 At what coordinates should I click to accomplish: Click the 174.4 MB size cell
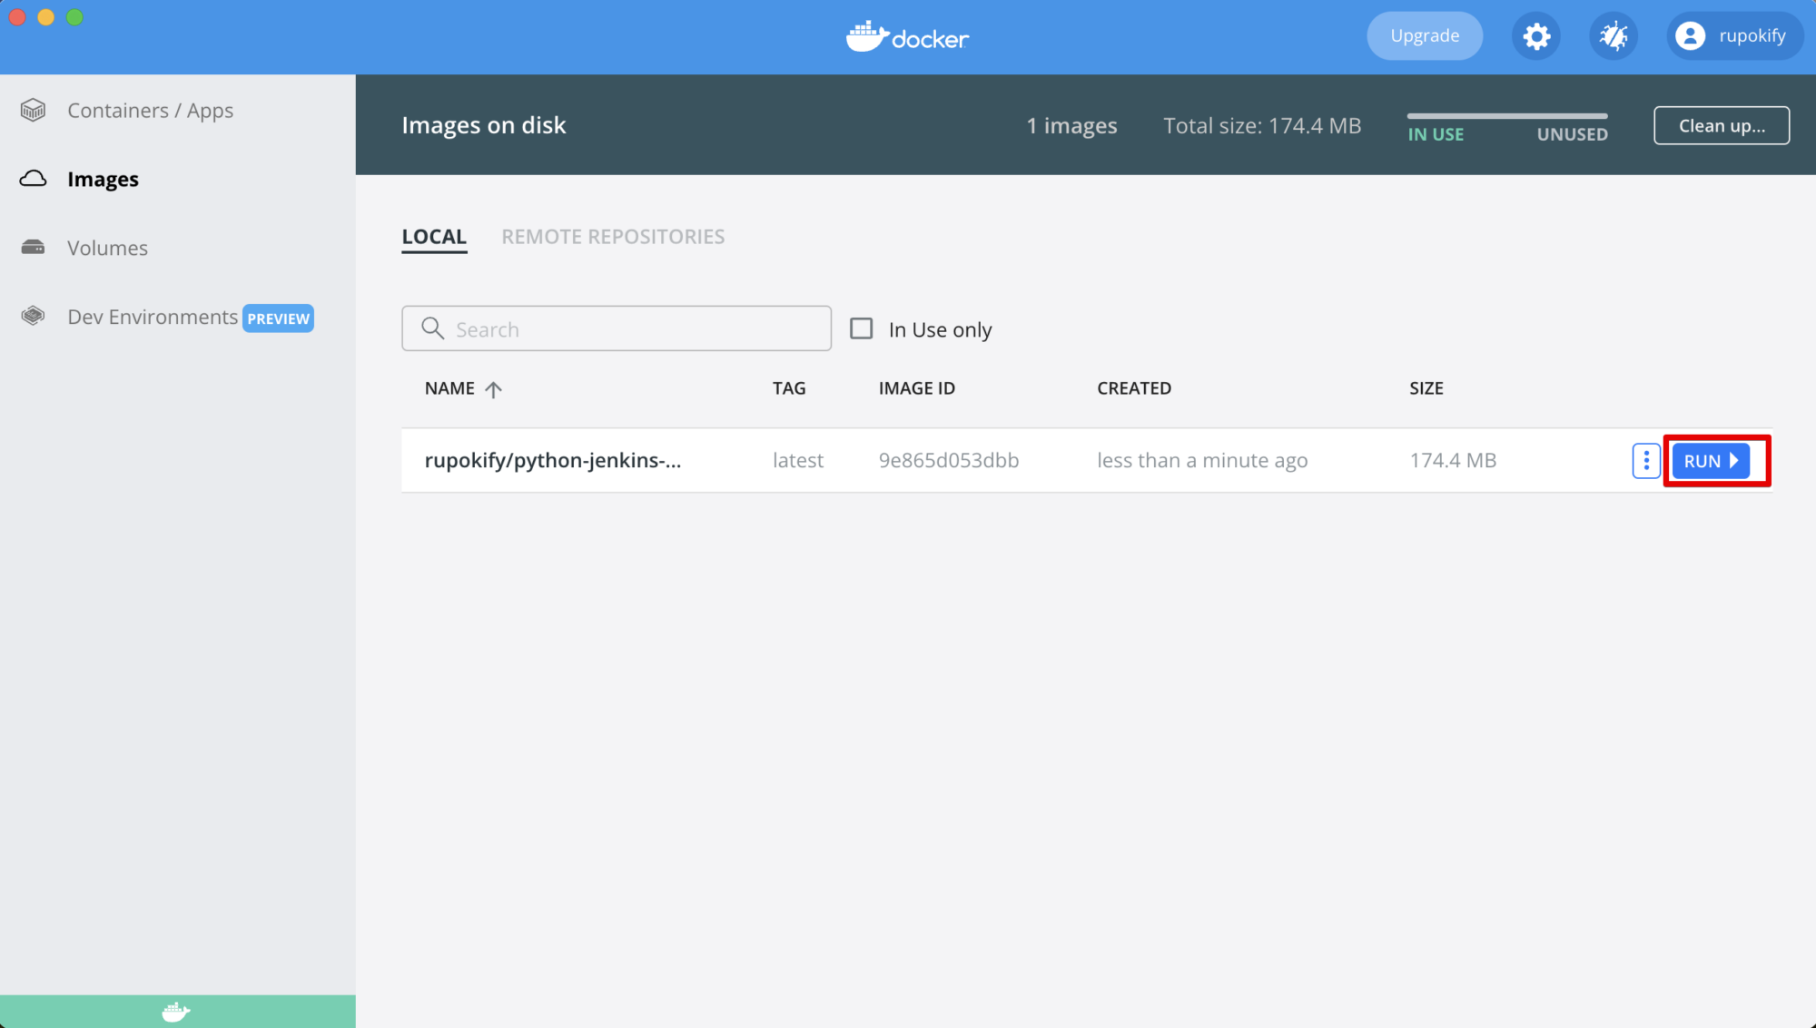(x=1453, y=461)
